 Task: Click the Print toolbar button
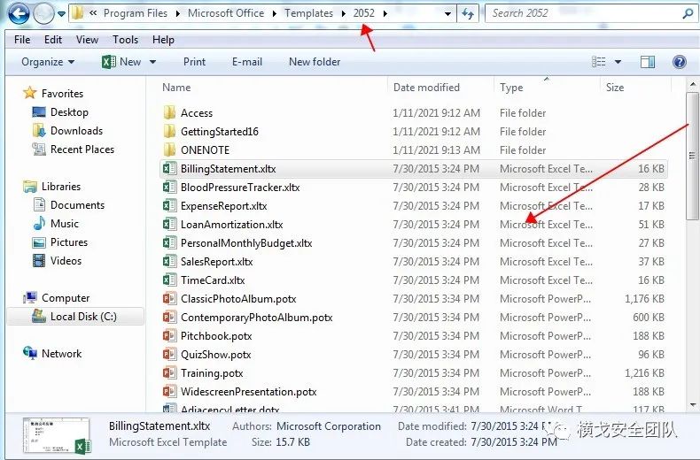click(x=195, y=62)
